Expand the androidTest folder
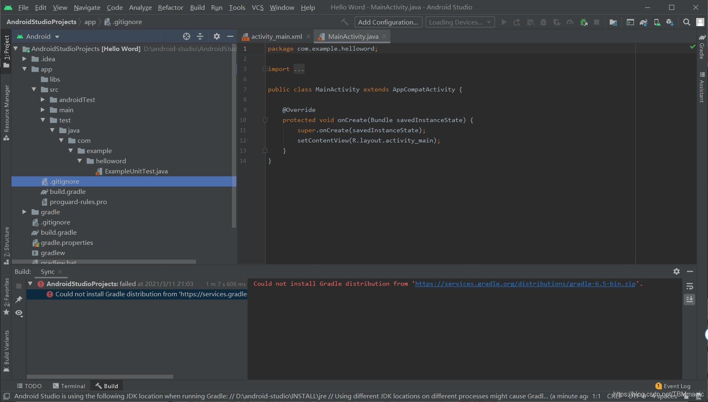708x402 pixels. point(43,100)
